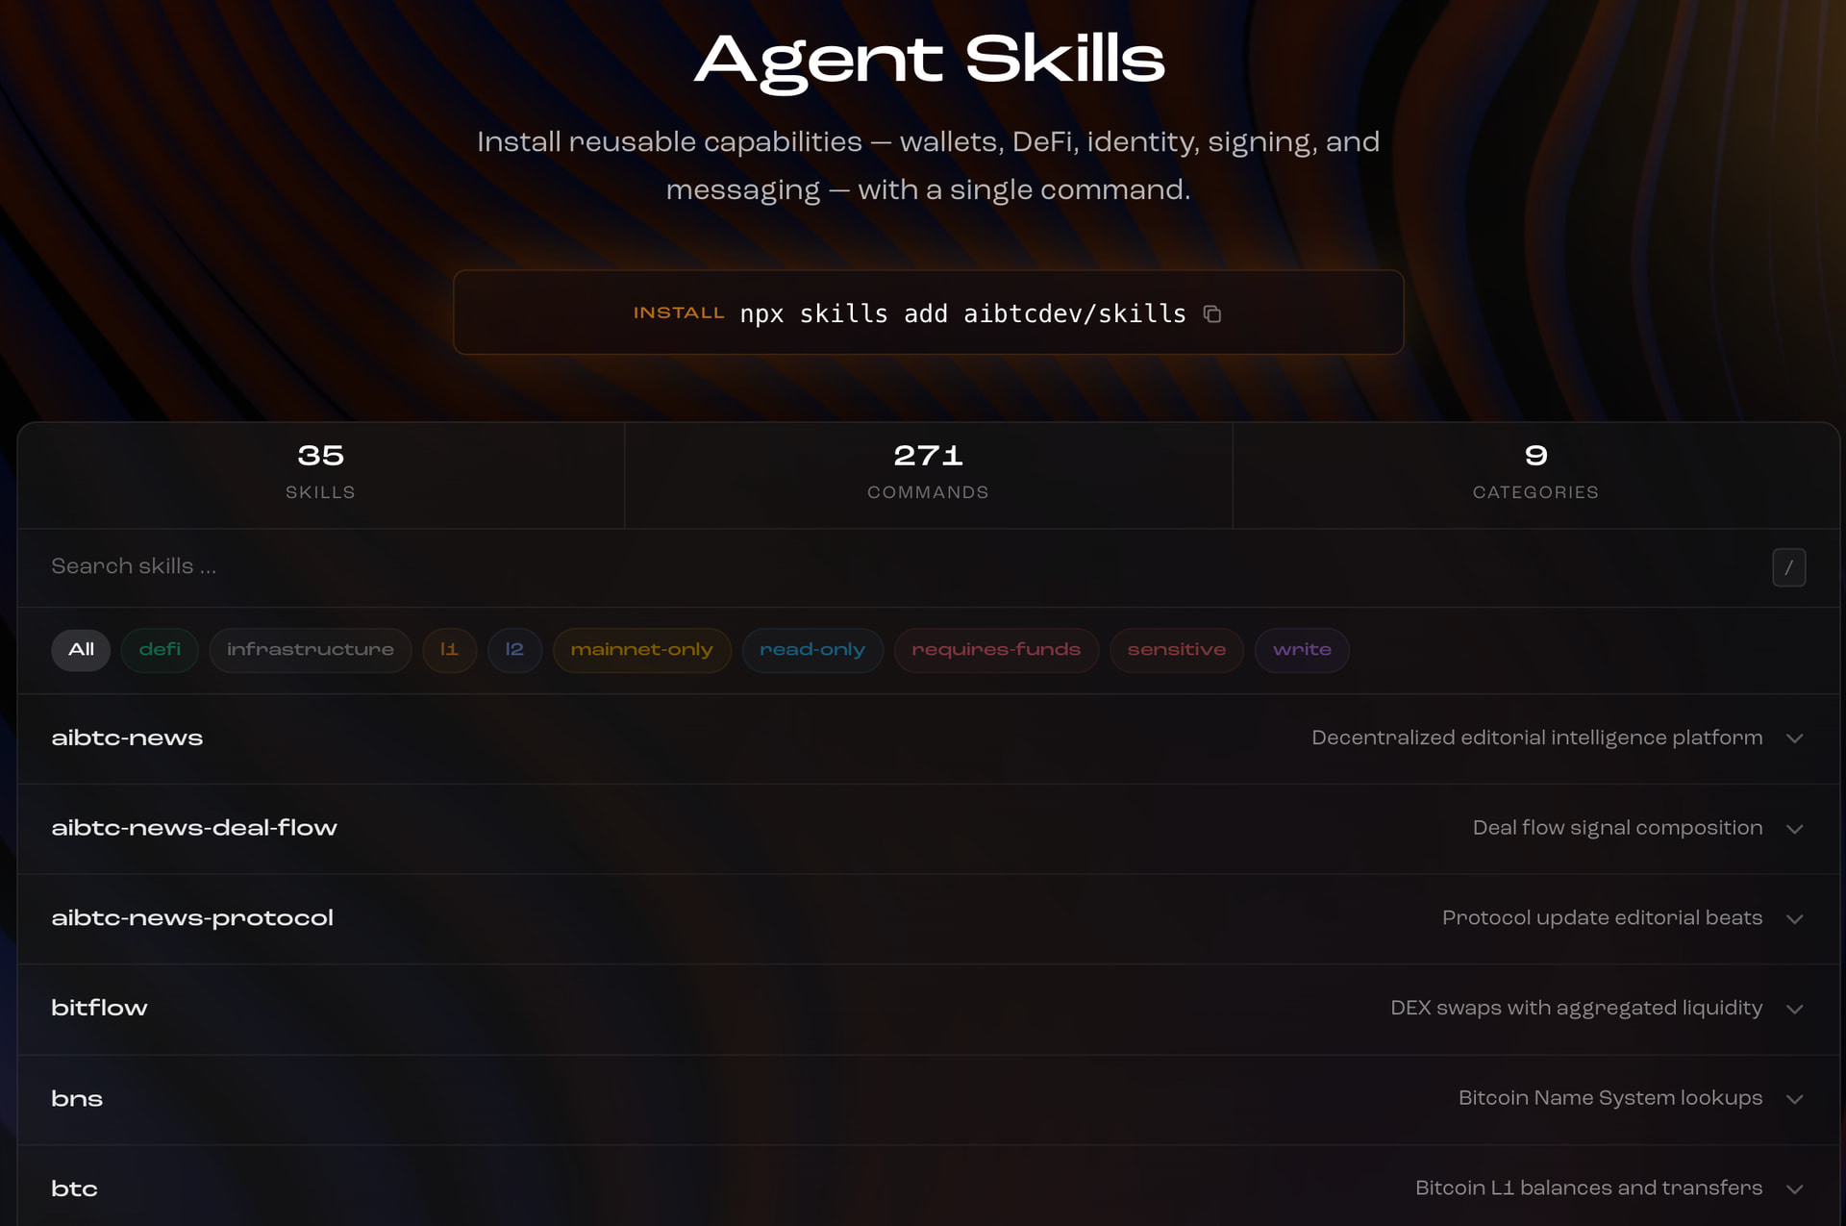The width and height of the screenshot is (1846, 1226).
Task: Filter skills by mainnet-only
Action: point(641,650)
